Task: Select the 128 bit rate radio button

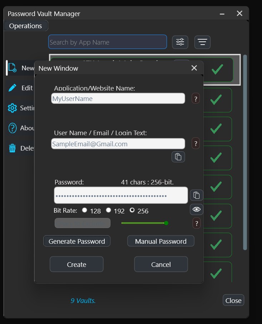Action: [x=84, y=210]
